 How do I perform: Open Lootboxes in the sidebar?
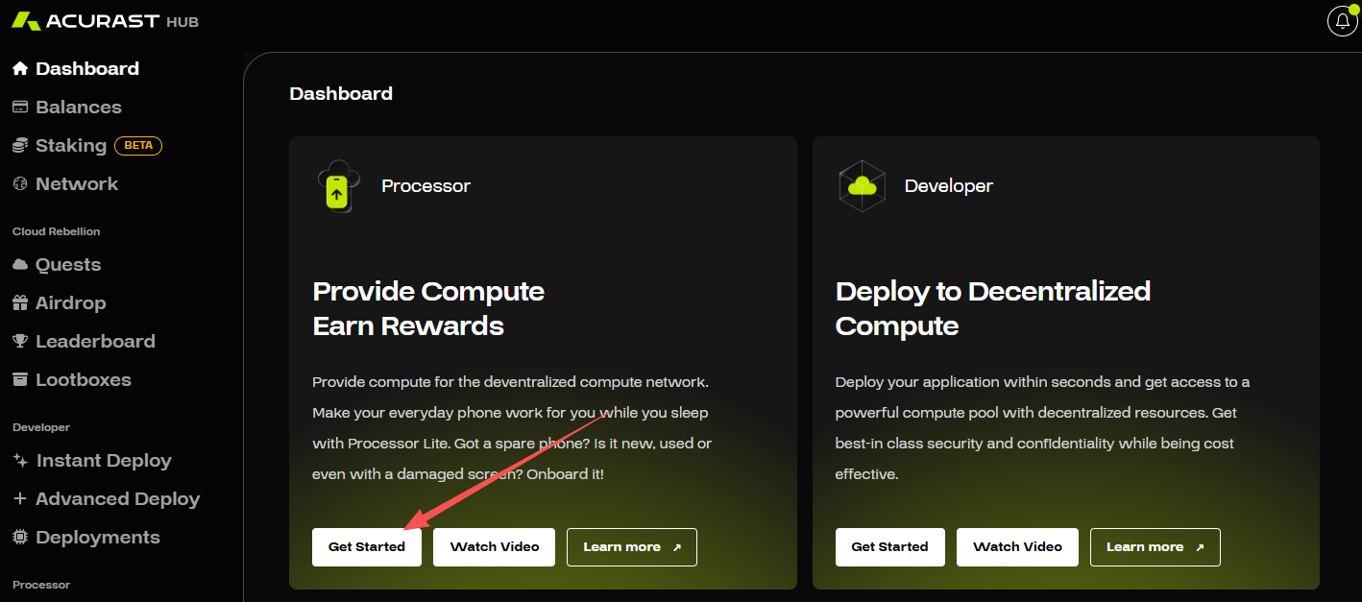[83, 380]
